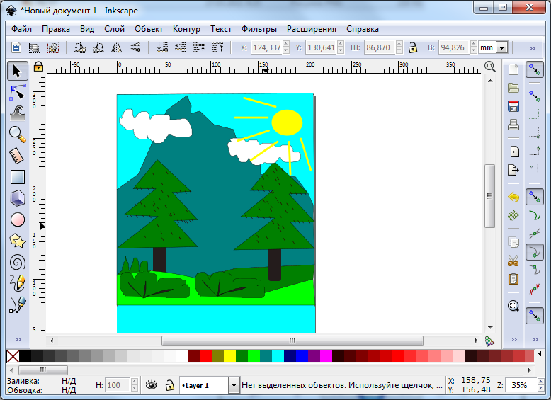This screenshot has height=400, width=551.
Task: Zoom to fit selection icon
Action: click(x=513, y=306)
